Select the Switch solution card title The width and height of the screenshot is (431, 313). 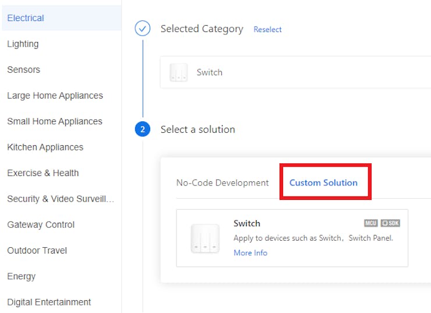point(247,223)
